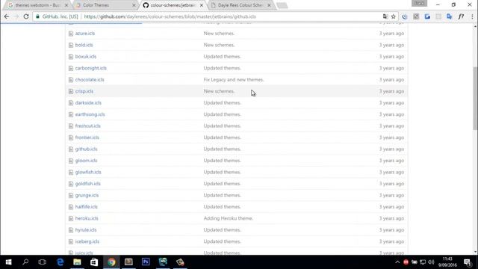Click the scrollbar down arrow
The width and height of the screenshot is (478, 269).
[x=475, y=252]
